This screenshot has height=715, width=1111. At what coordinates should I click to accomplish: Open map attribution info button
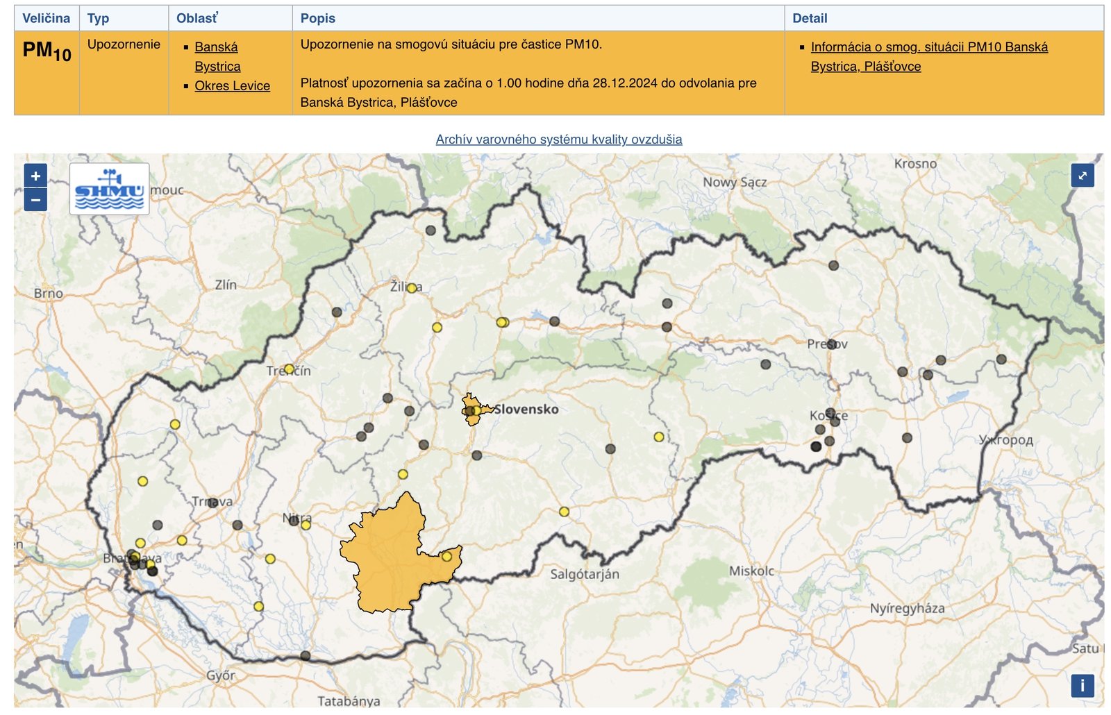[1083, 686]
